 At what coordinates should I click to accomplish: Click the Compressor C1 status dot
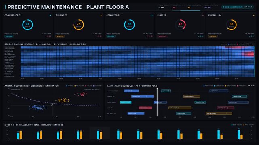point(50,15)
